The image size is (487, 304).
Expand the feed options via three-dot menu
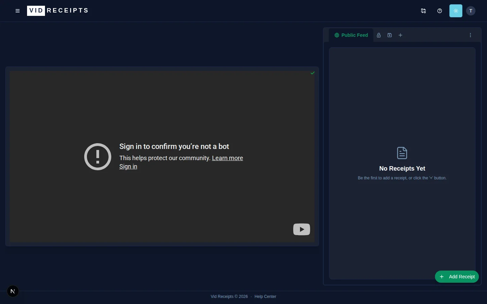pos(470,35)
